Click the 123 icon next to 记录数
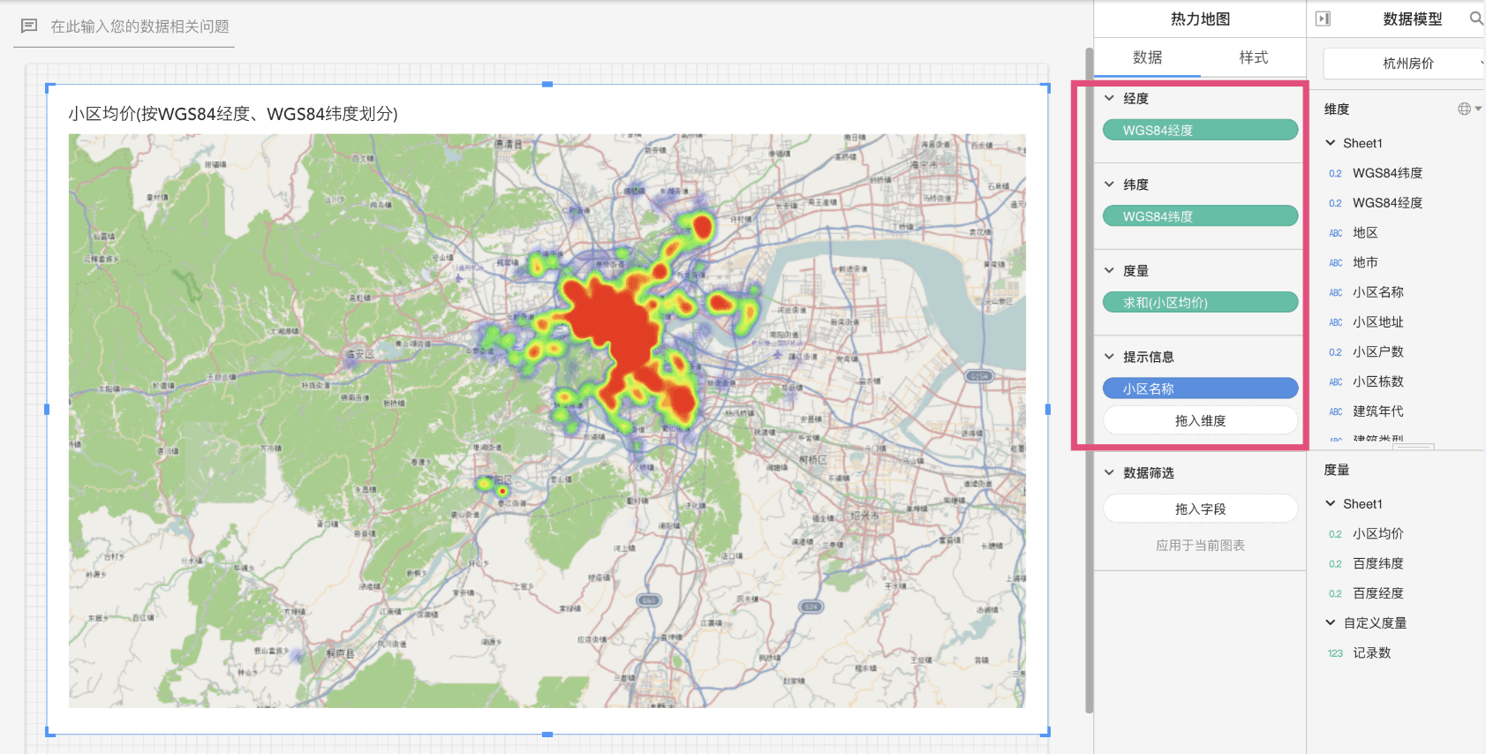 pos(1335,653)
